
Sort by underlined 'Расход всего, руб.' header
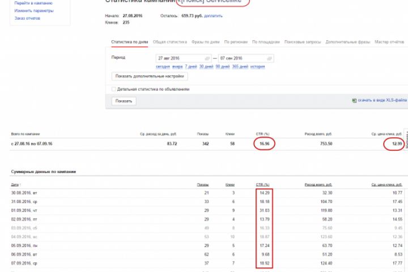coord(318,185)
